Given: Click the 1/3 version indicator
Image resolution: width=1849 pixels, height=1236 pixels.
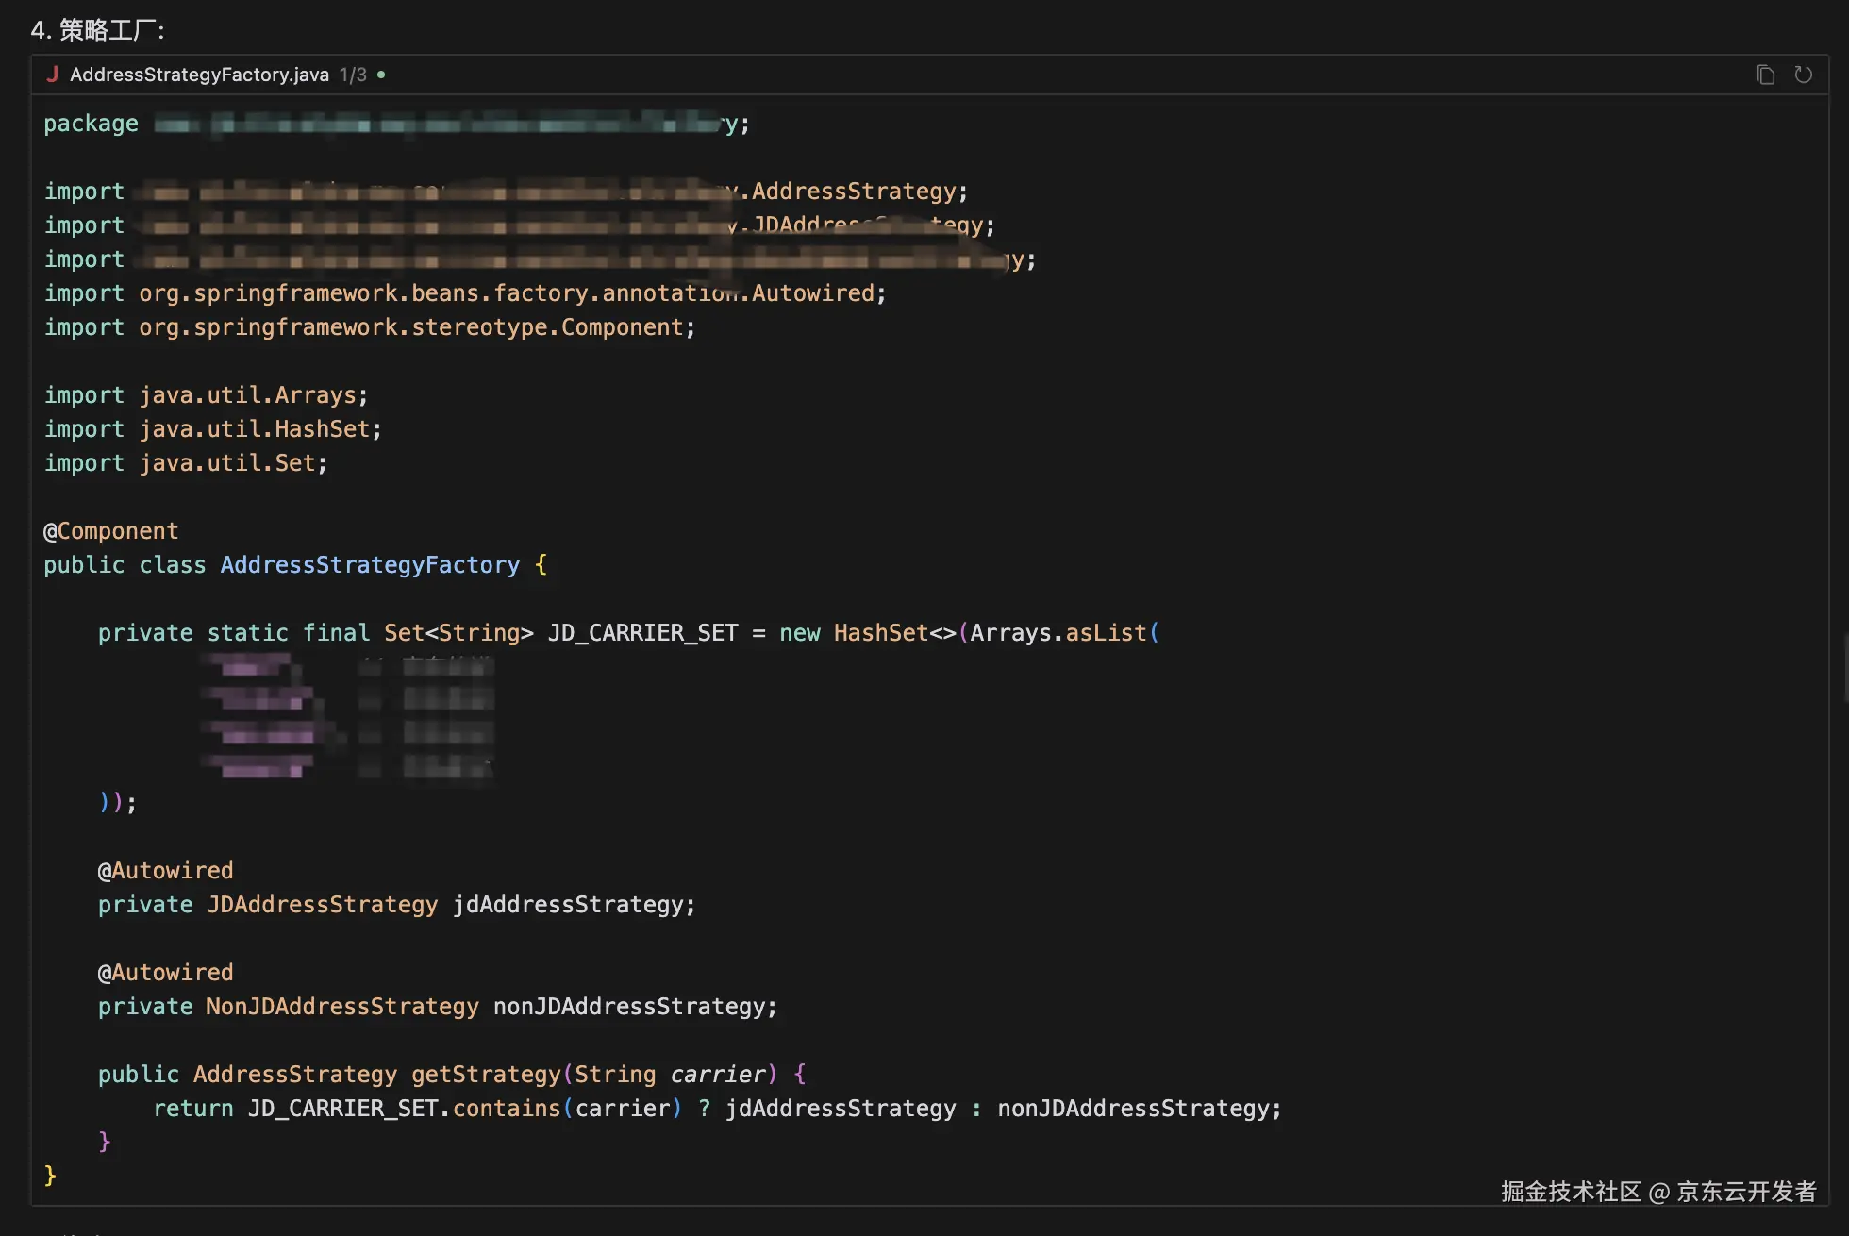Looking at the screenshot, I should [353, 75].
